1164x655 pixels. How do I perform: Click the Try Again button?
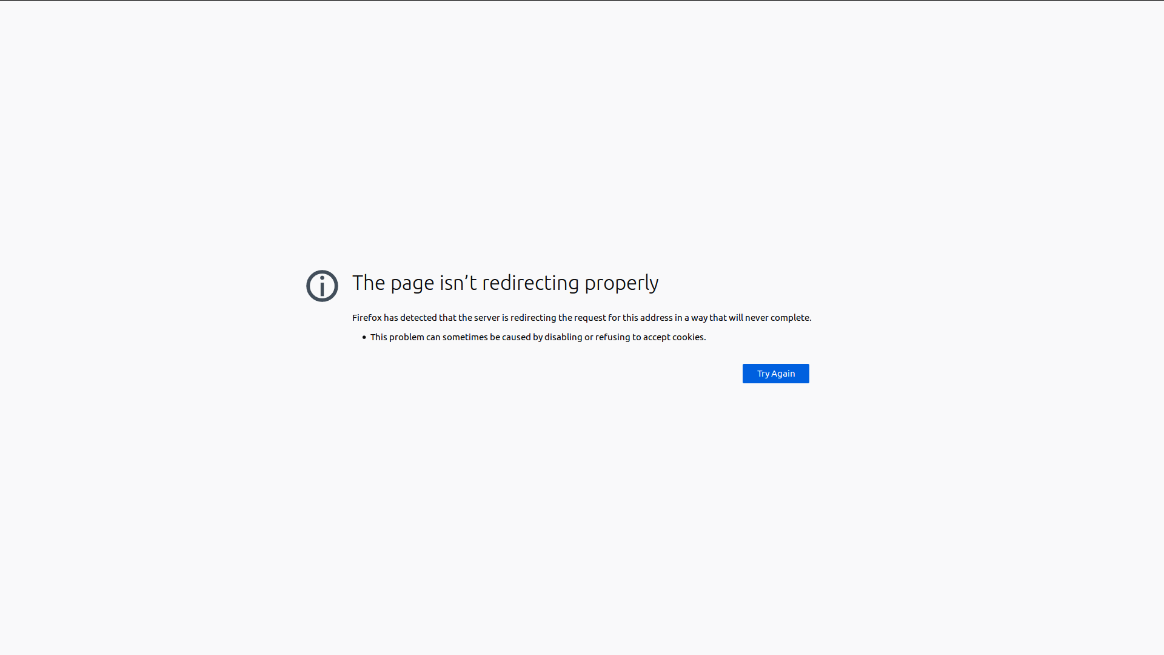coord(775,374)
